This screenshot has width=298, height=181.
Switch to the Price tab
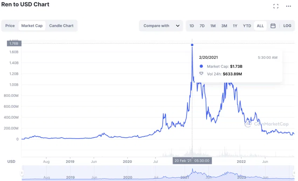pos(10,26)
